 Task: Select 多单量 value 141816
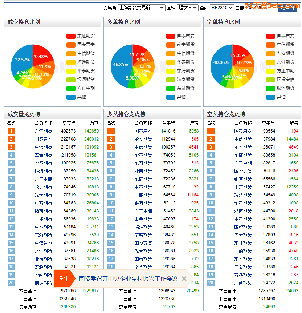coord(168,131)
